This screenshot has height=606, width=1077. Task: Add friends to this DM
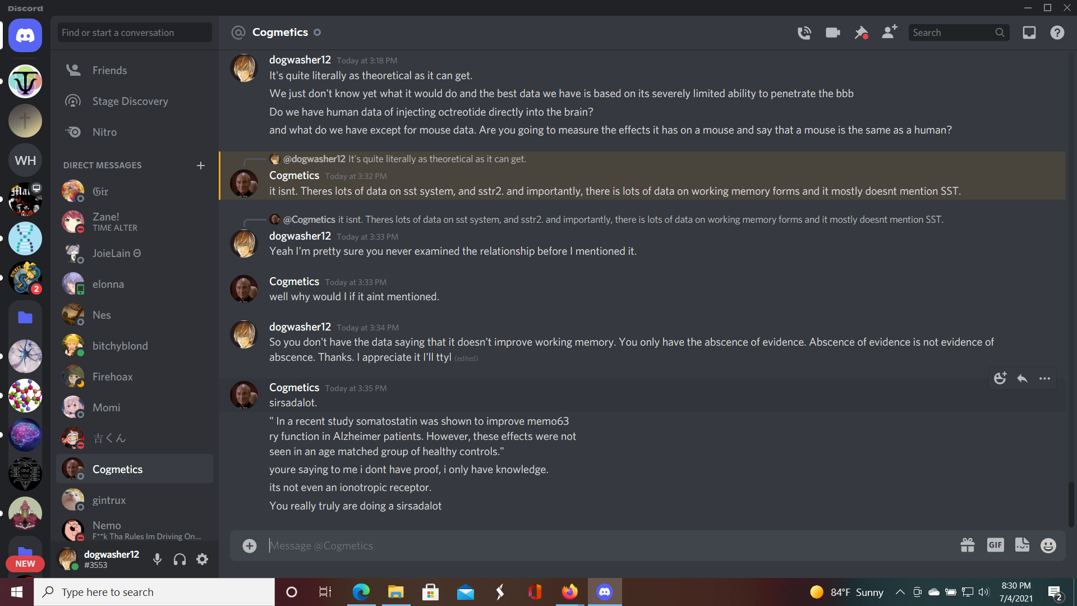tap(889, 32)
